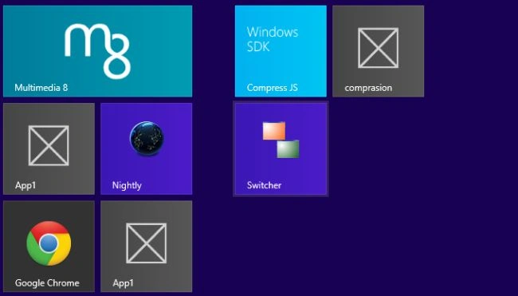Open the App1 tile beside Google Chrome

coord(147,247)
